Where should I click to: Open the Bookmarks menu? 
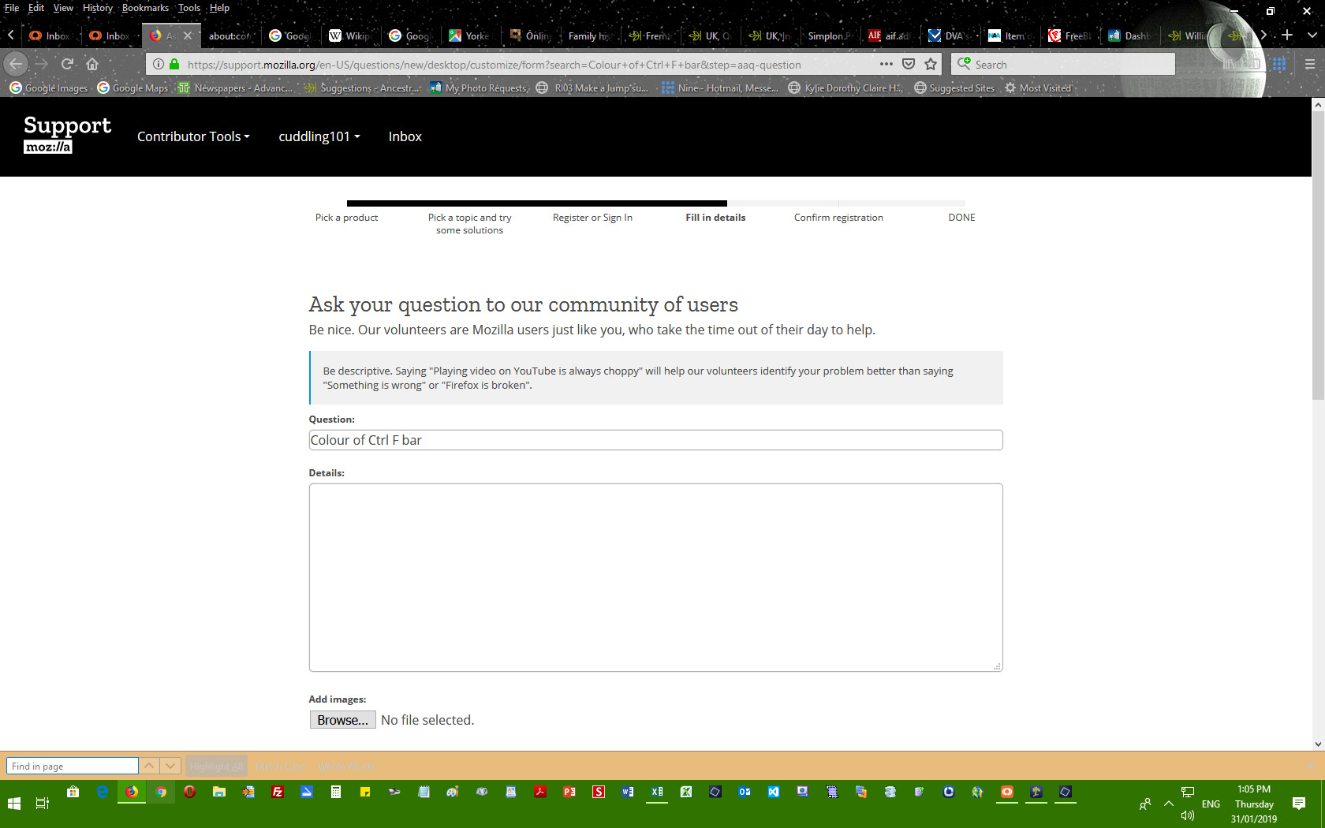(145, 8)
